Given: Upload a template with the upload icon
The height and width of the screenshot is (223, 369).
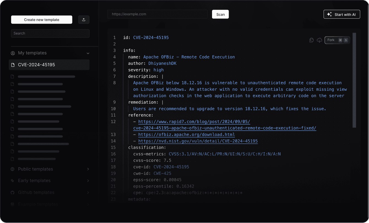Looking at the screenshot, I should [x=84, y=20].
